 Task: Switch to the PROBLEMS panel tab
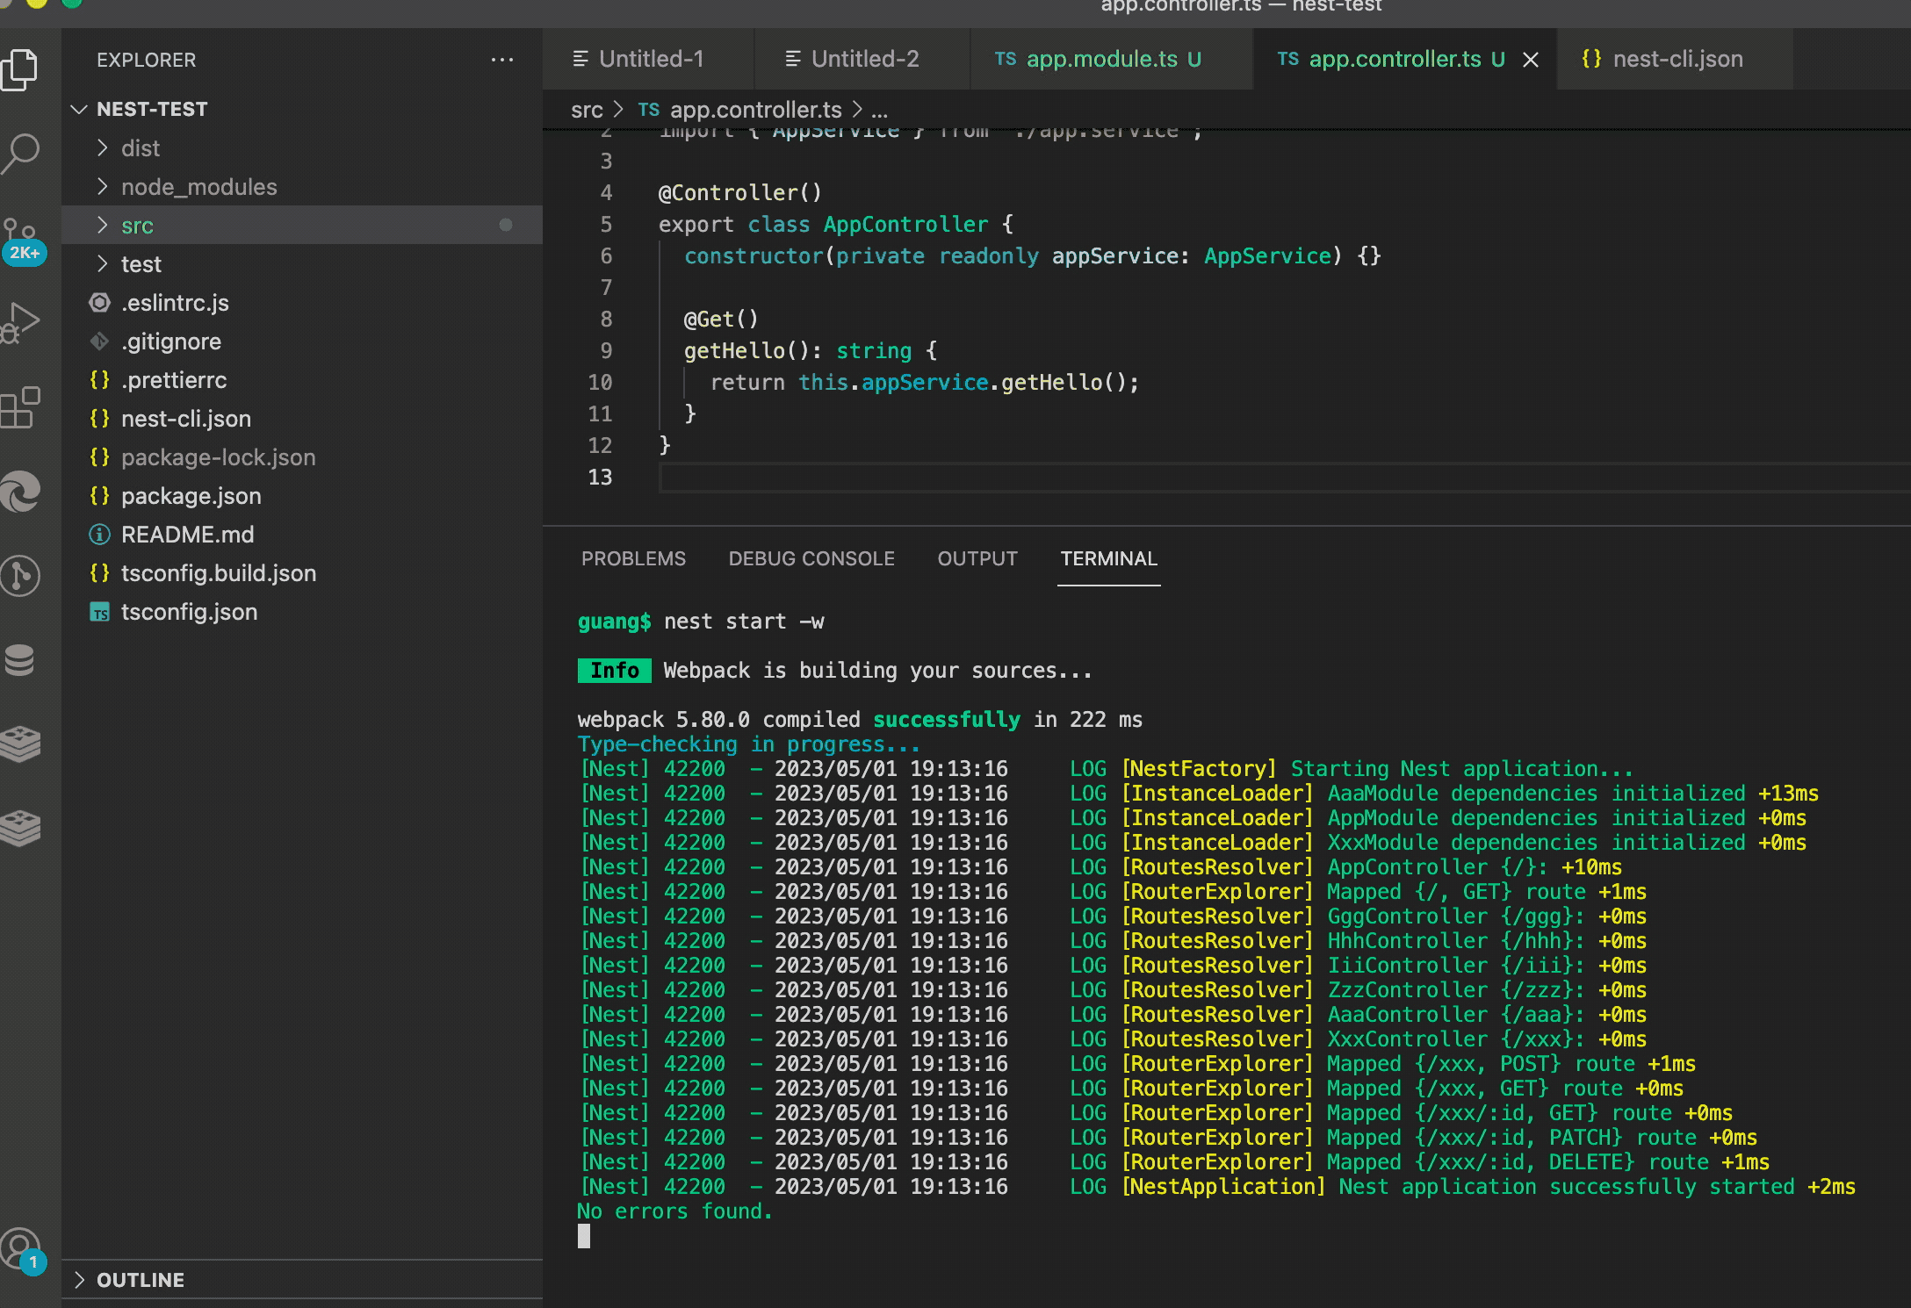pos(633,558)
